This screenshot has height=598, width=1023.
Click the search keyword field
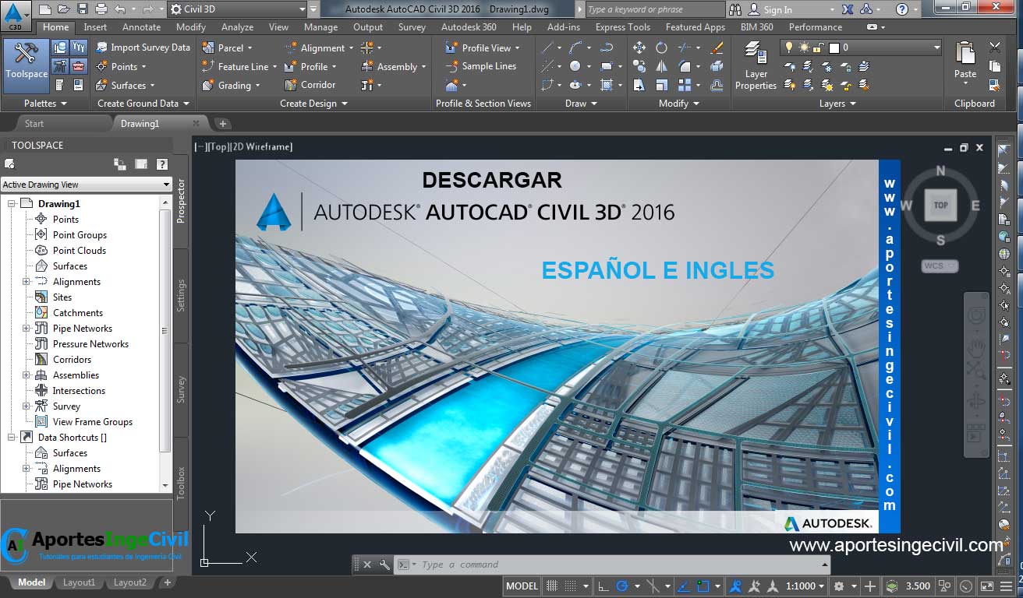click(x=653, y=9)
